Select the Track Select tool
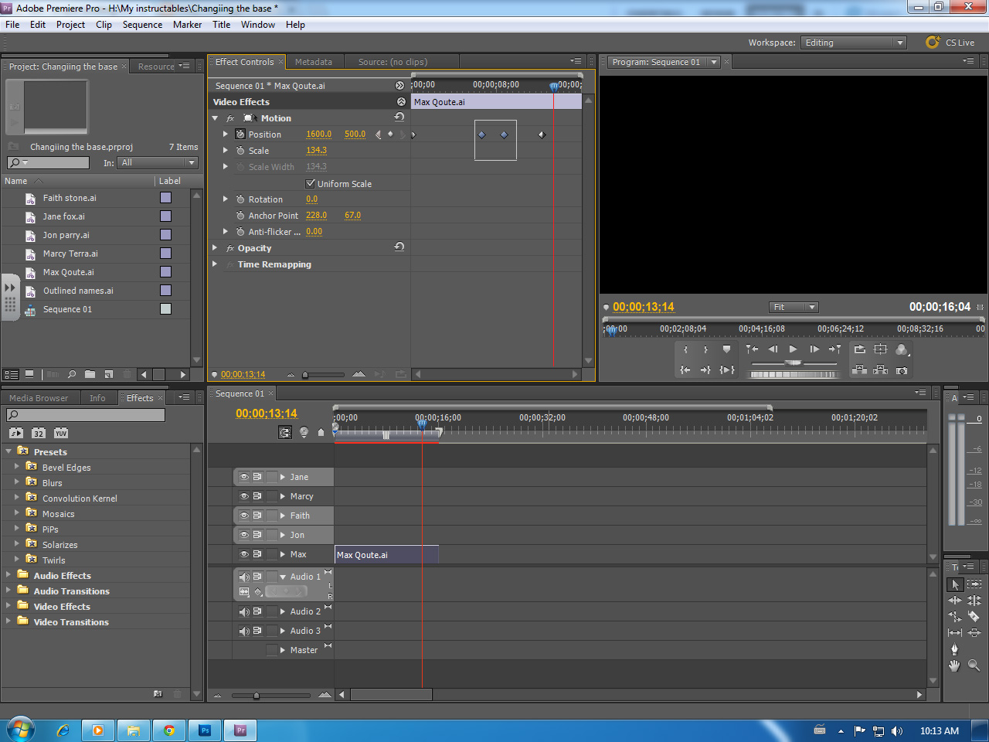 click(974, 584)
